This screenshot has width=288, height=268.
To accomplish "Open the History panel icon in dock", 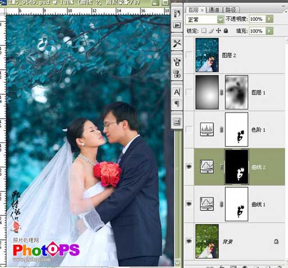I will [x=177, y=13].
